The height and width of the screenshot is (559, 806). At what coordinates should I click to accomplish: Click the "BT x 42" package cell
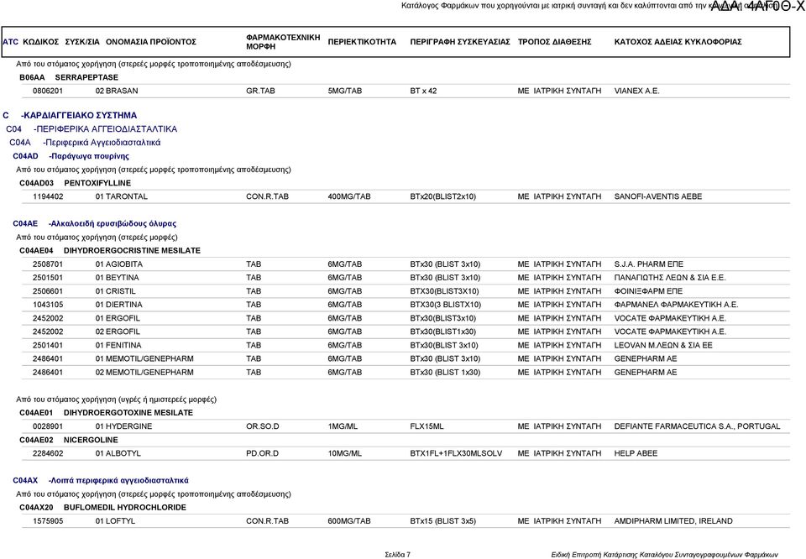423,91
